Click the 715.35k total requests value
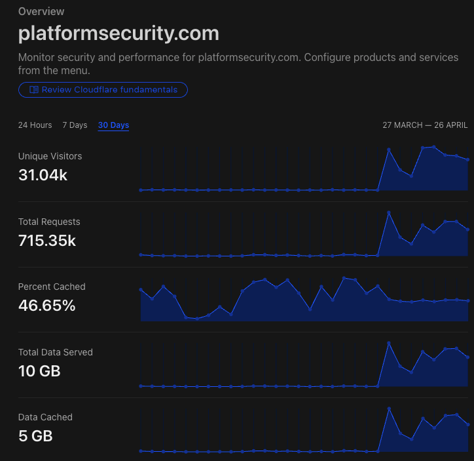 (x=47, y=241)
